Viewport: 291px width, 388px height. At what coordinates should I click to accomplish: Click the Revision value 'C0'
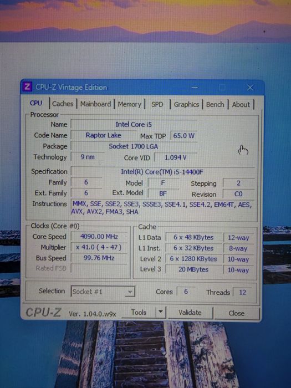click(x=238, y=194)
